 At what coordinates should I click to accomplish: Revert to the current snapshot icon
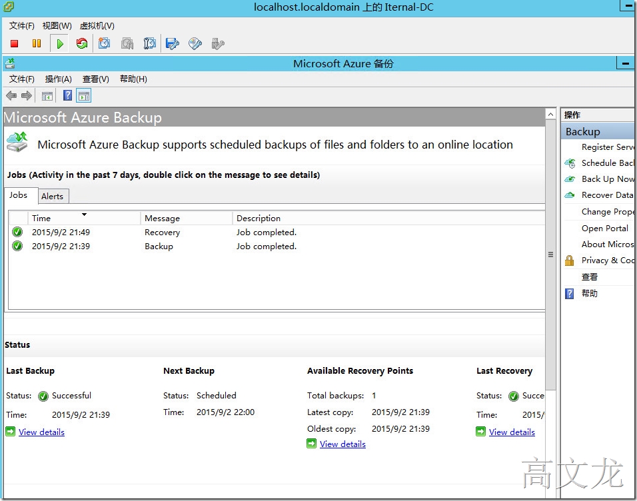[127, 43]
